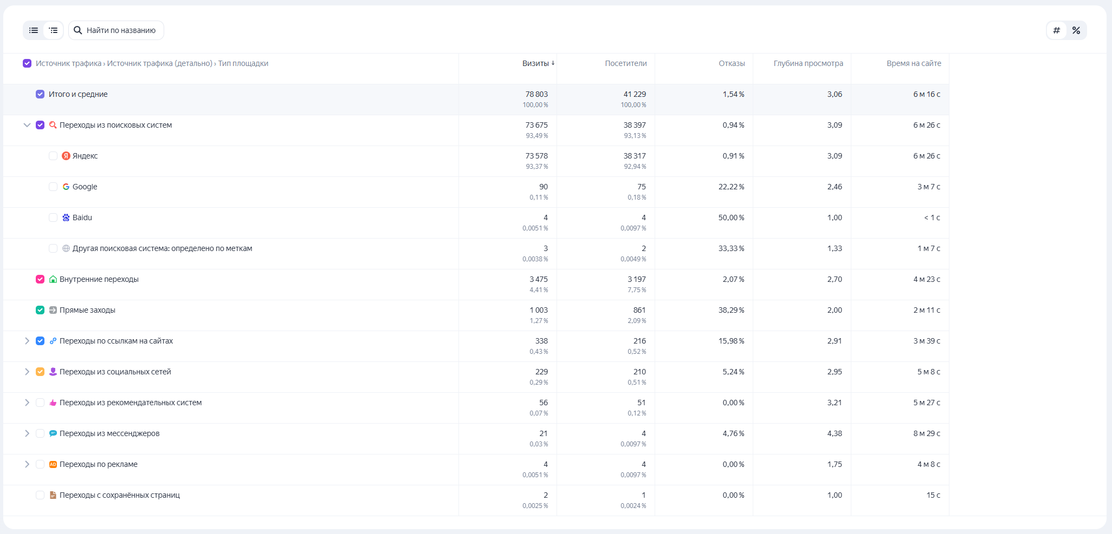Click the orange AD advertising icon

tap(53, 464)
